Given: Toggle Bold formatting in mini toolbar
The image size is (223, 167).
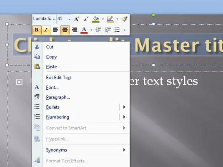Looking at the screenshot, I should click(37, 30).
